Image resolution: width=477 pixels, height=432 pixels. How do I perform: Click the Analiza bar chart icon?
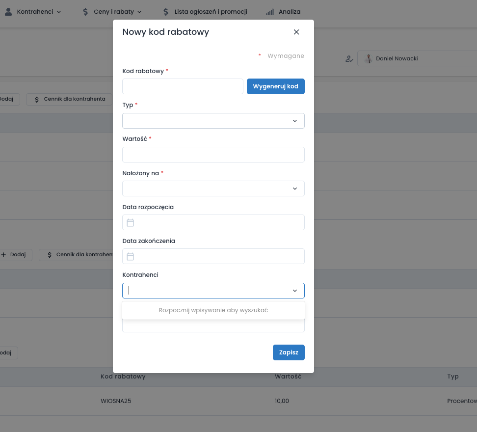tap(270, 11)
